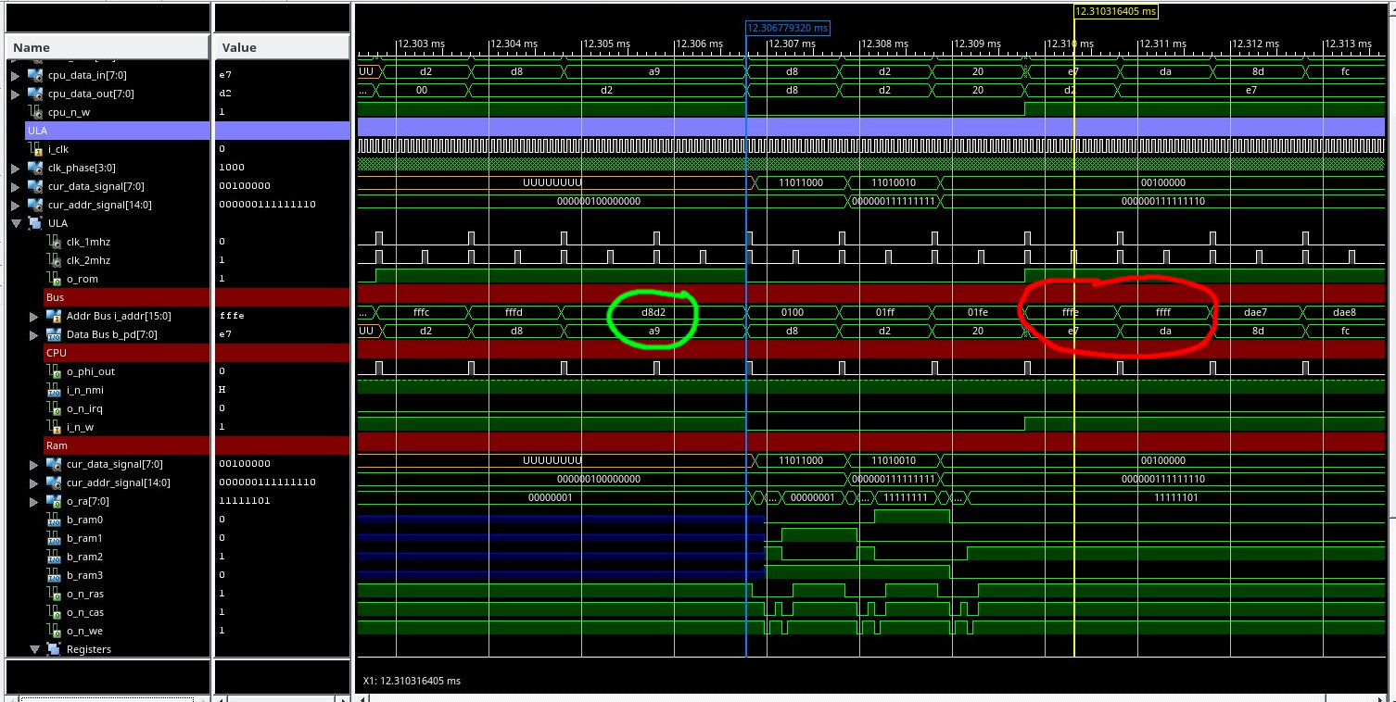Click the d8d2 segment on the Addr Bus waveform
The image size is (1396, 702).
pyautogui.click(x=654, y=312)
